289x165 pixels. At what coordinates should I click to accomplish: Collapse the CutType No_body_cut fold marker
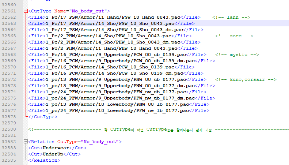[25, 11]
